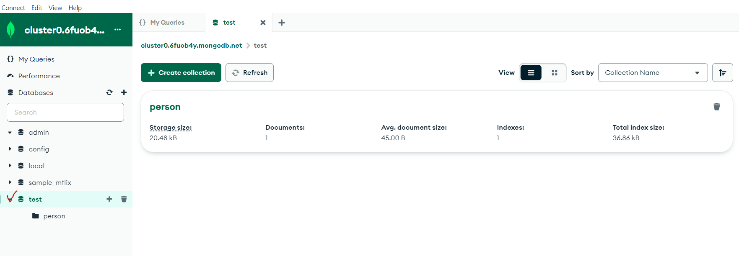Switch to list view
The image size is (739, 256).
click(x=531, y=73)
